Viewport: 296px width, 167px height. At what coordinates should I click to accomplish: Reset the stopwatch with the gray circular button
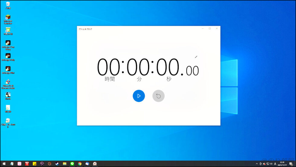click(158, 96)
